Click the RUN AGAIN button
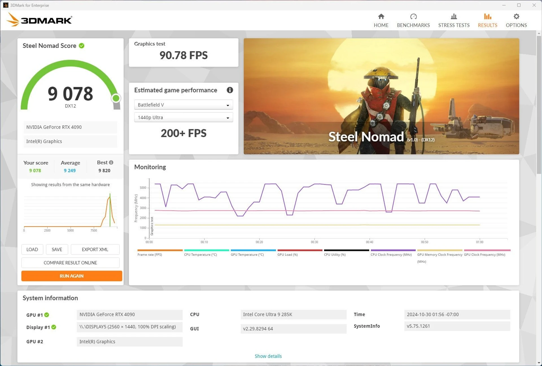 pos(72,276)
